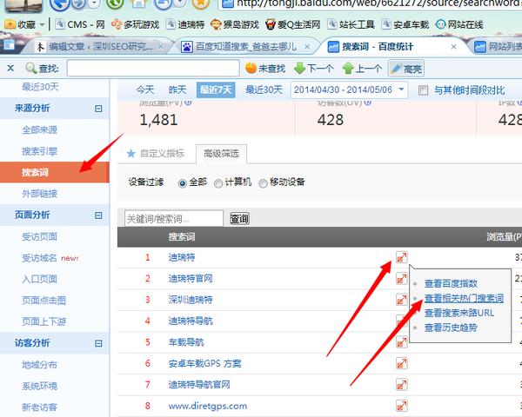
Task: Open 地域分布 in the sidebar
Action: (40, 365)
